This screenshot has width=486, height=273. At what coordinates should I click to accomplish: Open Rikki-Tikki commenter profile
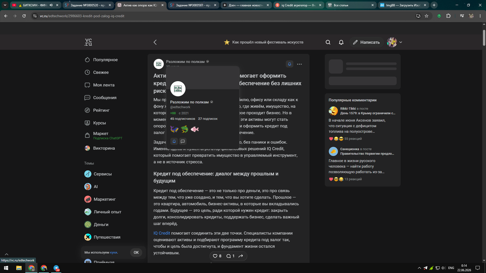(x=348, y=108)
